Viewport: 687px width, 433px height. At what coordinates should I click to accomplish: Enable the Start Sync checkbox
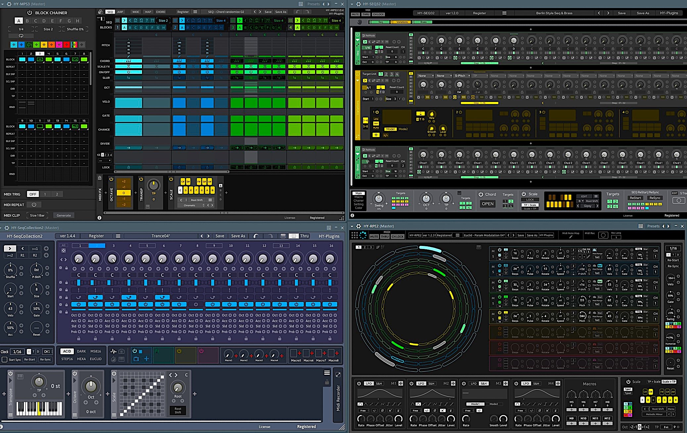(x=5, y=360)
